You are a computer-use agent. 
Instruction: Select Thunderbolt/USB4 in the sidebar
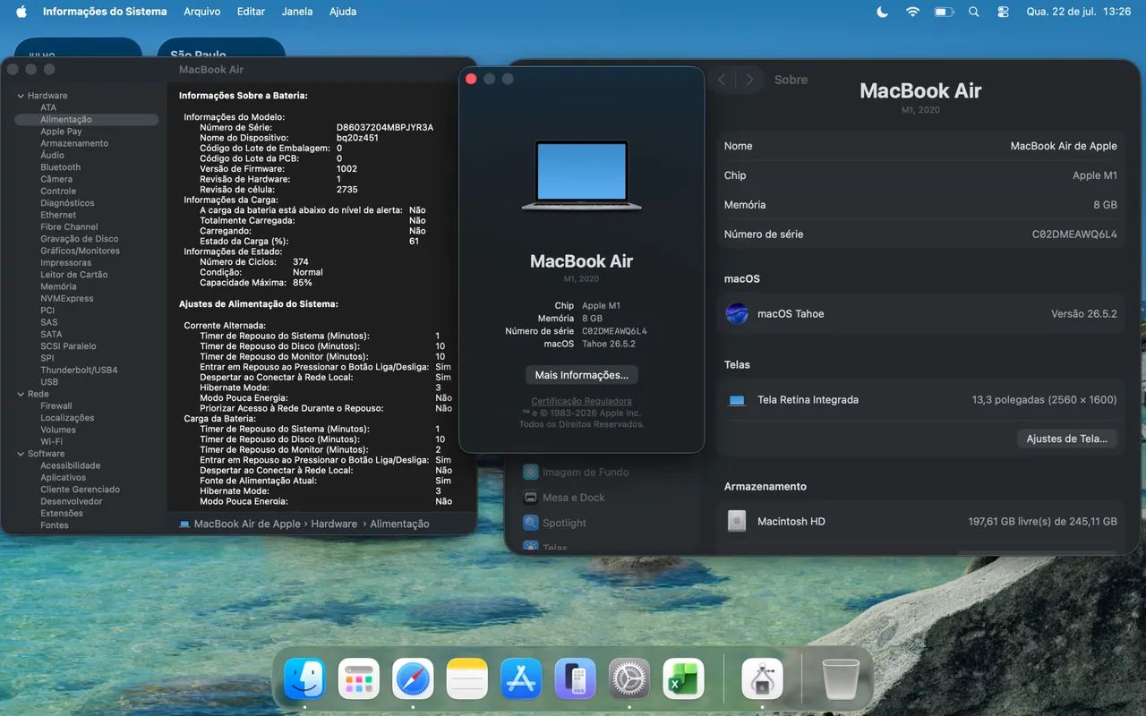point(79,370)
